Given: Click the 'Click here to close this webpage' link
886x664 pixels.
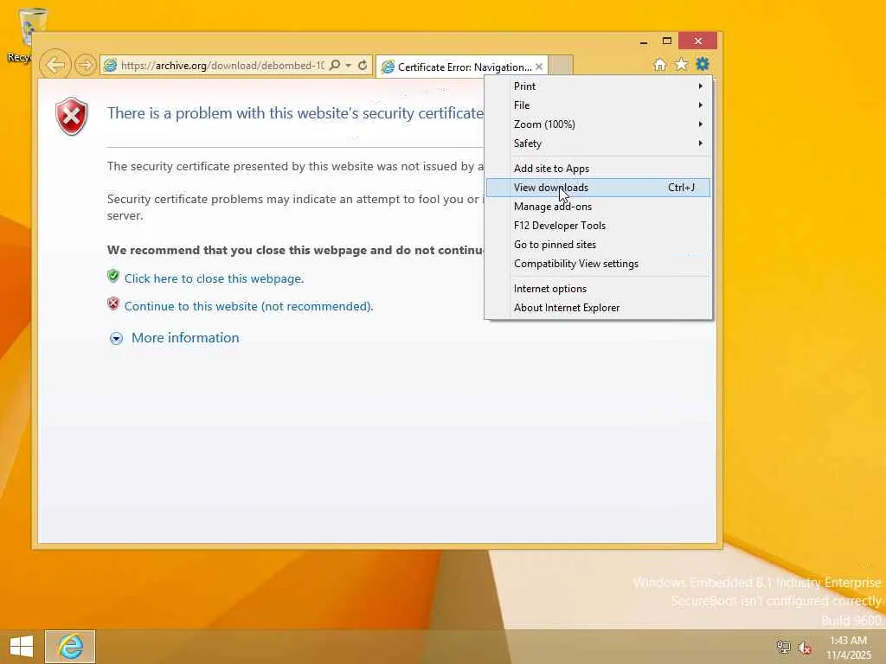Looking at the screenshot, I should click(x=215, y=279).
